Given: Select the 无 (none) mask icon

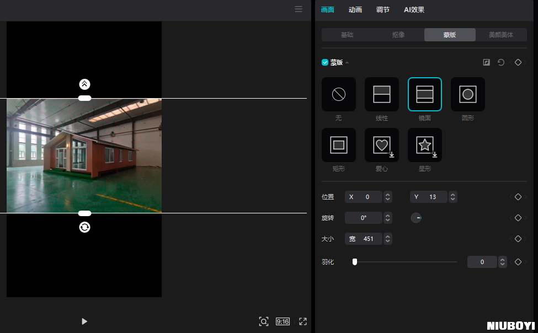Looking at the screenshot, I should (x=339, y=94).
